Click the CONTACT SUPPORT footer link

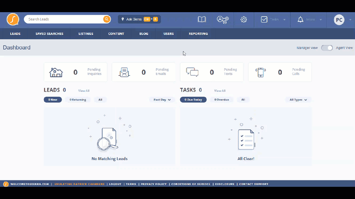pos(254,184)
